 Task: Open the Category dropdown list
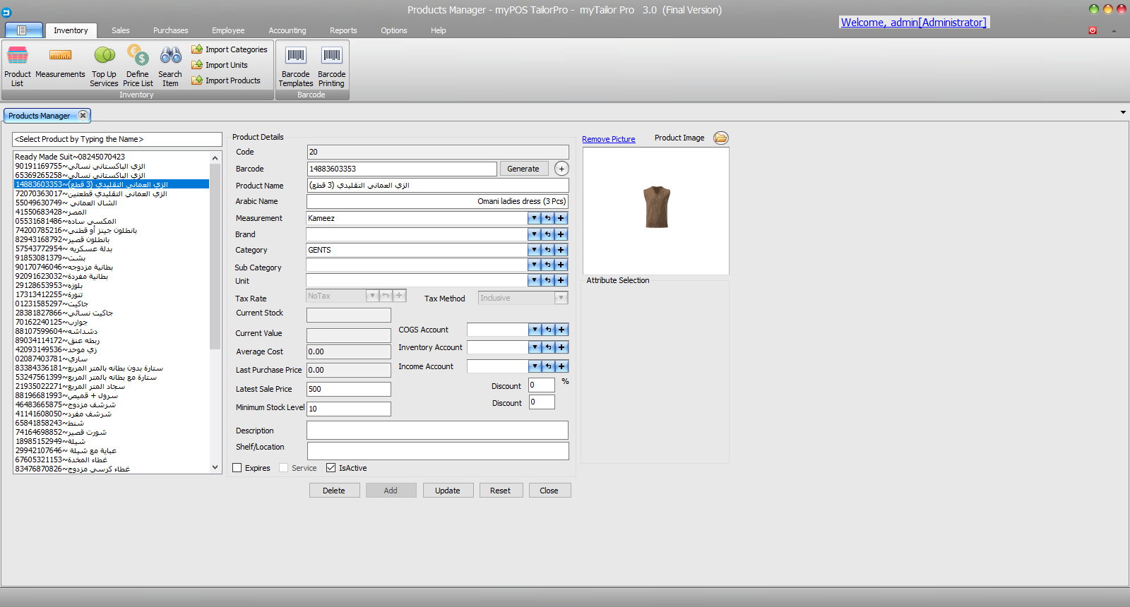[534, 250]
